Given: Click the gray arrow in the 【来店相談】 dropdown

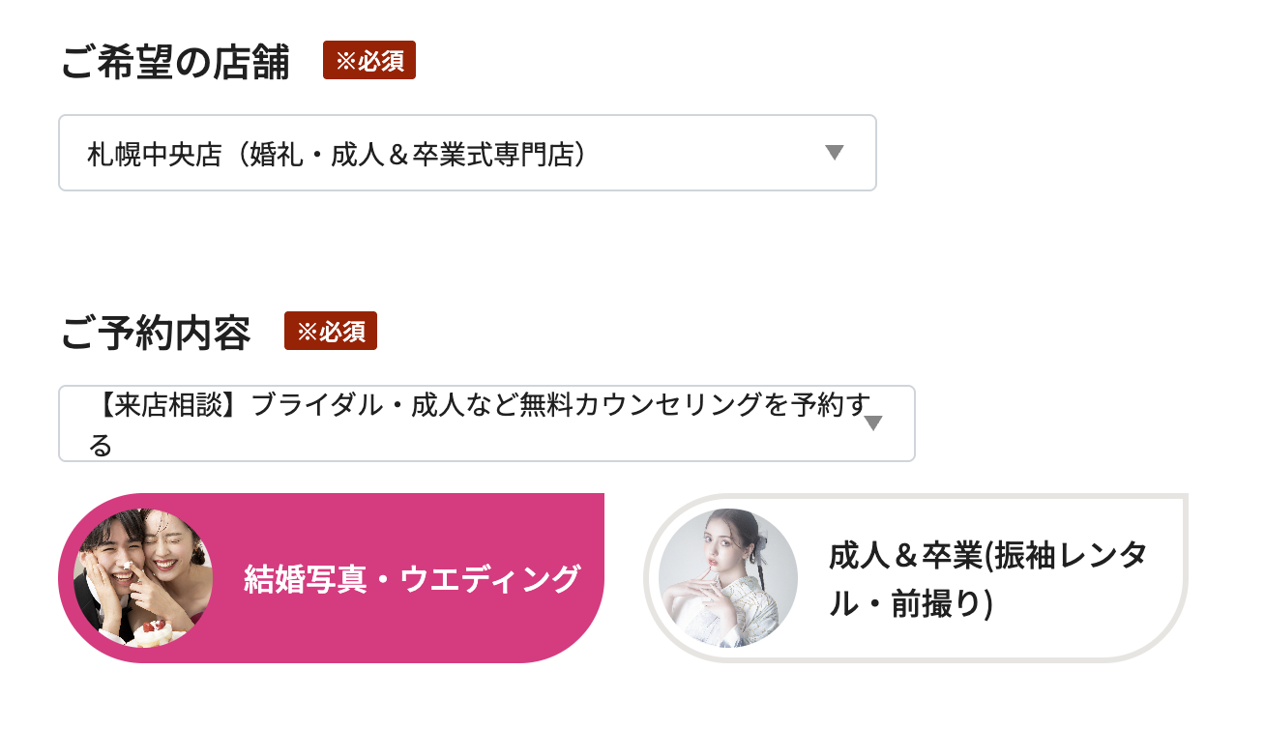Looking at the screenshot, I should (873, 423).
